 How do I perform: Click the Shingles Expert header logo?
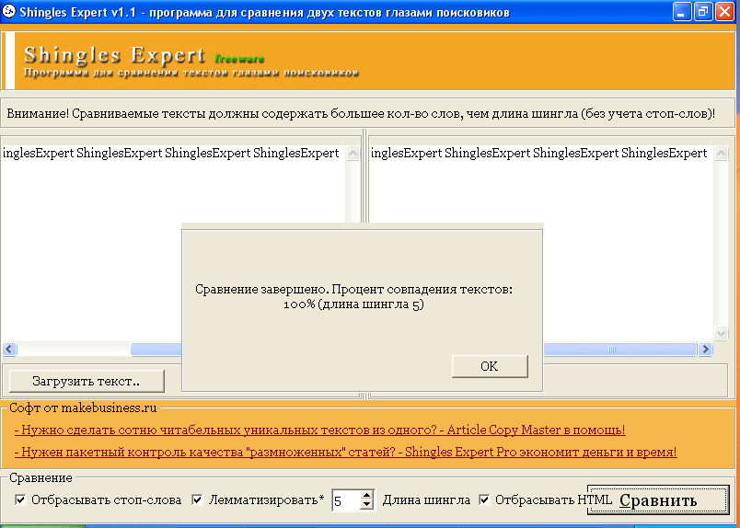115,55
